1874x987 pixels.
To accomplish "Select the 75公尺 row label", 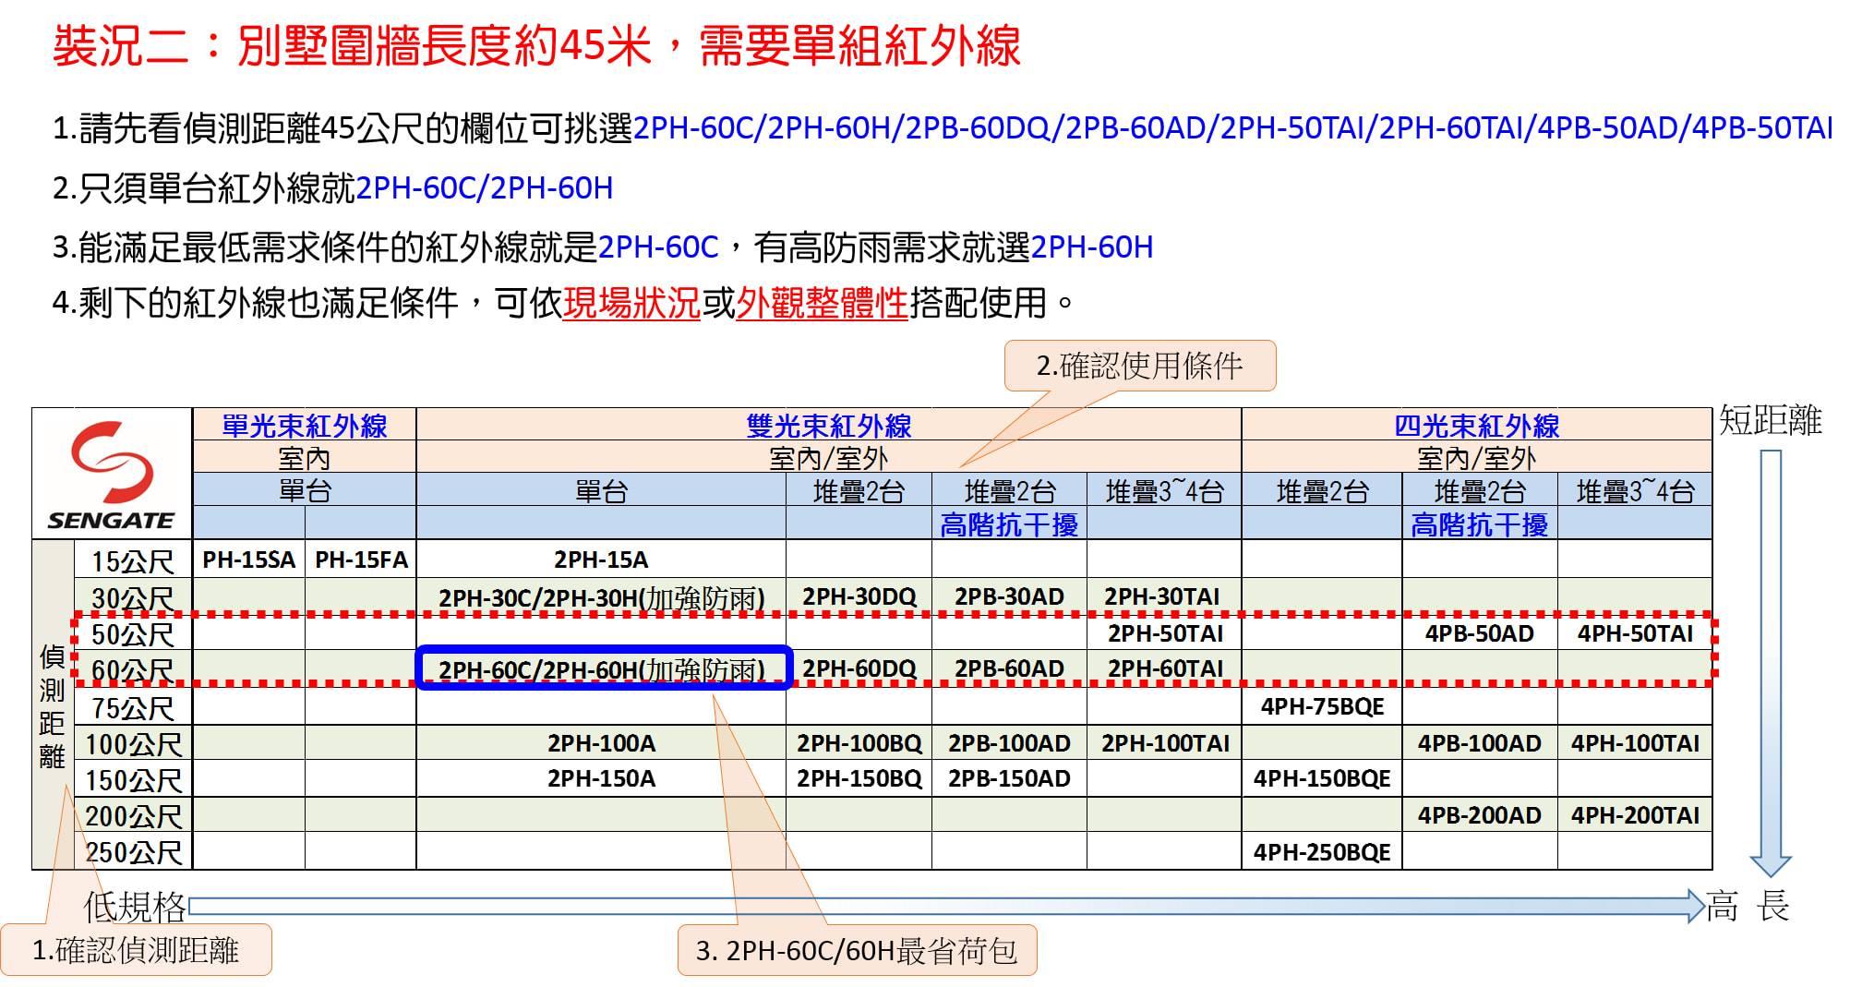I will tap(133, 708).
